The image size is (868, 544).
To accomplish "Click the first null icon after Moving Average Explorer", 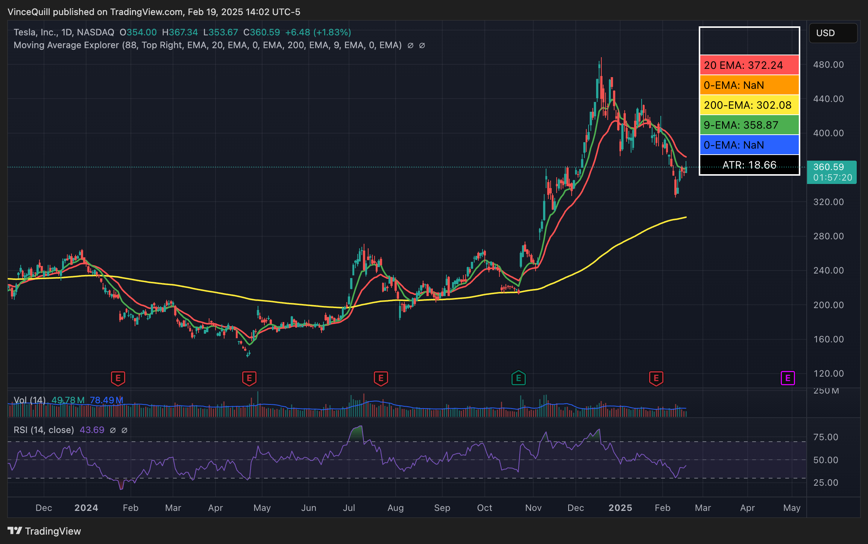I will tap(410, 46).
